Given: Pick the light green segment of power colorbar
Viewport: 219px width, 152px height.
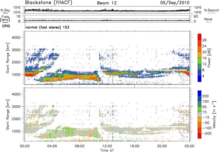Looking at the screenshot, I should pos(200,61).
